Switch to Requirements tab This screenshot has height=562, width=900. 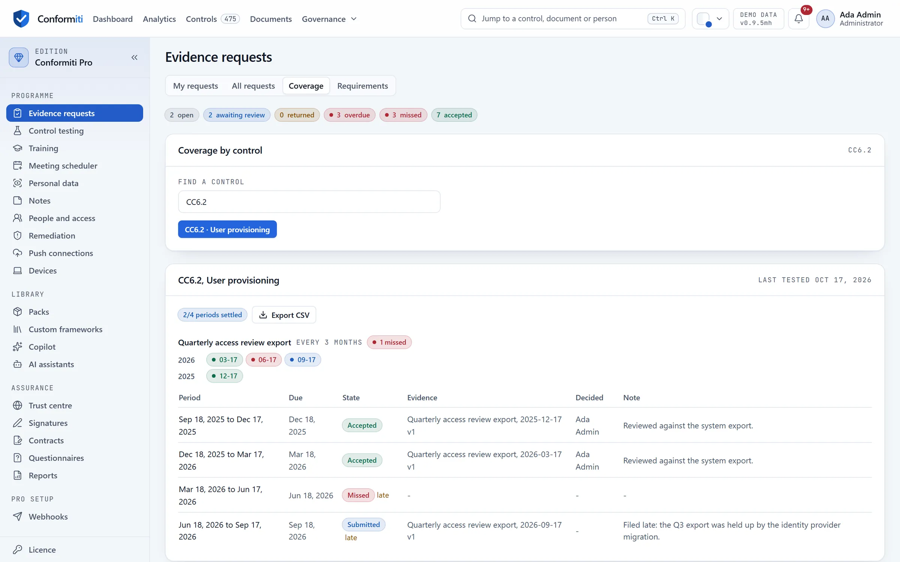point(362,86)
